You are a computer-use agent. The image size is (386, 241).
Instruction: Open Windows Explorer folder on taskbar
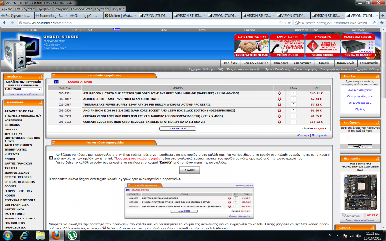tap(40, 235)
